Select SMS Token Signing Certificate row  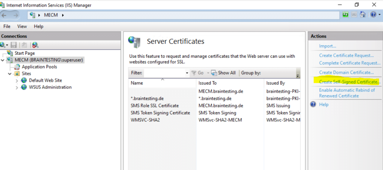click(214, 113)
